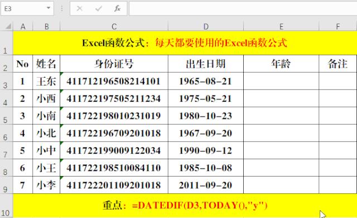Select column A header
The height and width of the screenshot is (218, 357).
pos(23,27)
